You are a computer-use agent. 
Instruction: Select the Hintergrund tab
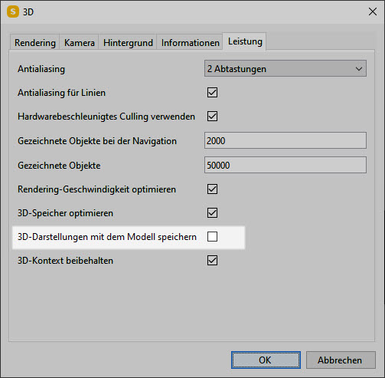pyautogui.click(x=128, y=42)
